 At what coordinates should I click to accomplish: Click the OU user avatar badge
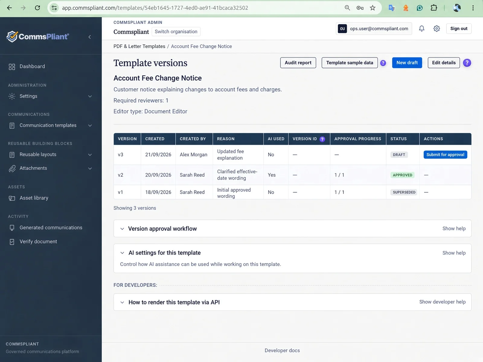pos(342,29)
